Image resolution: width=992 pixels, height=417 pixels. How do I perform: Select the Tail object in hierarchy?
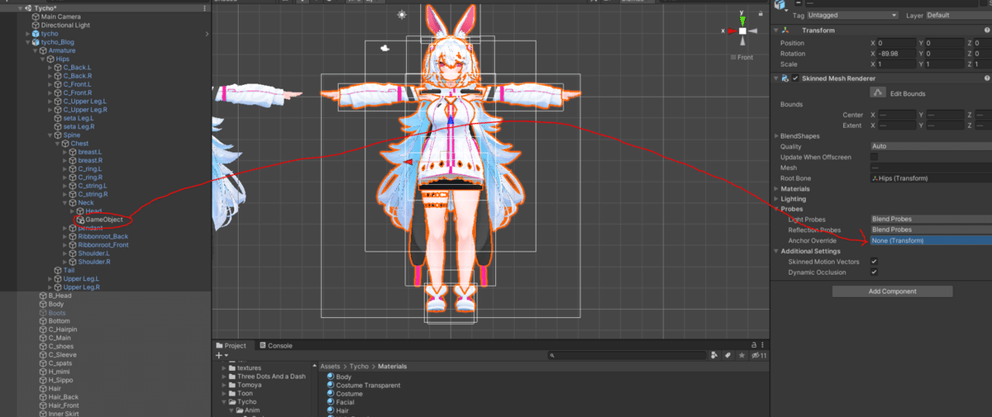click(69, 270)
